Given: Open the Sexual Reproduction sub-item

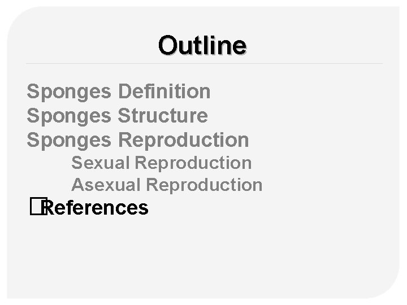Looking at the screenshot, I should point(161,163).
